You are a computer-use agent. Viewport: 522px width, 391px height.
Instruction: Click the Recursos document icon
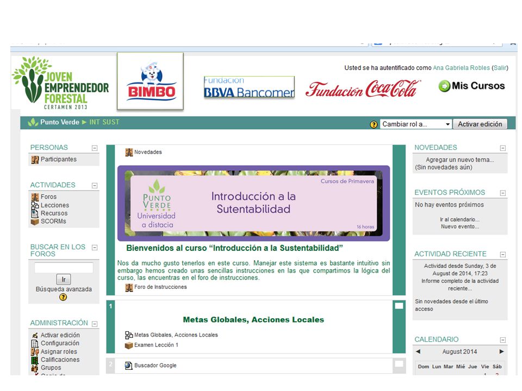click(35, 213)
